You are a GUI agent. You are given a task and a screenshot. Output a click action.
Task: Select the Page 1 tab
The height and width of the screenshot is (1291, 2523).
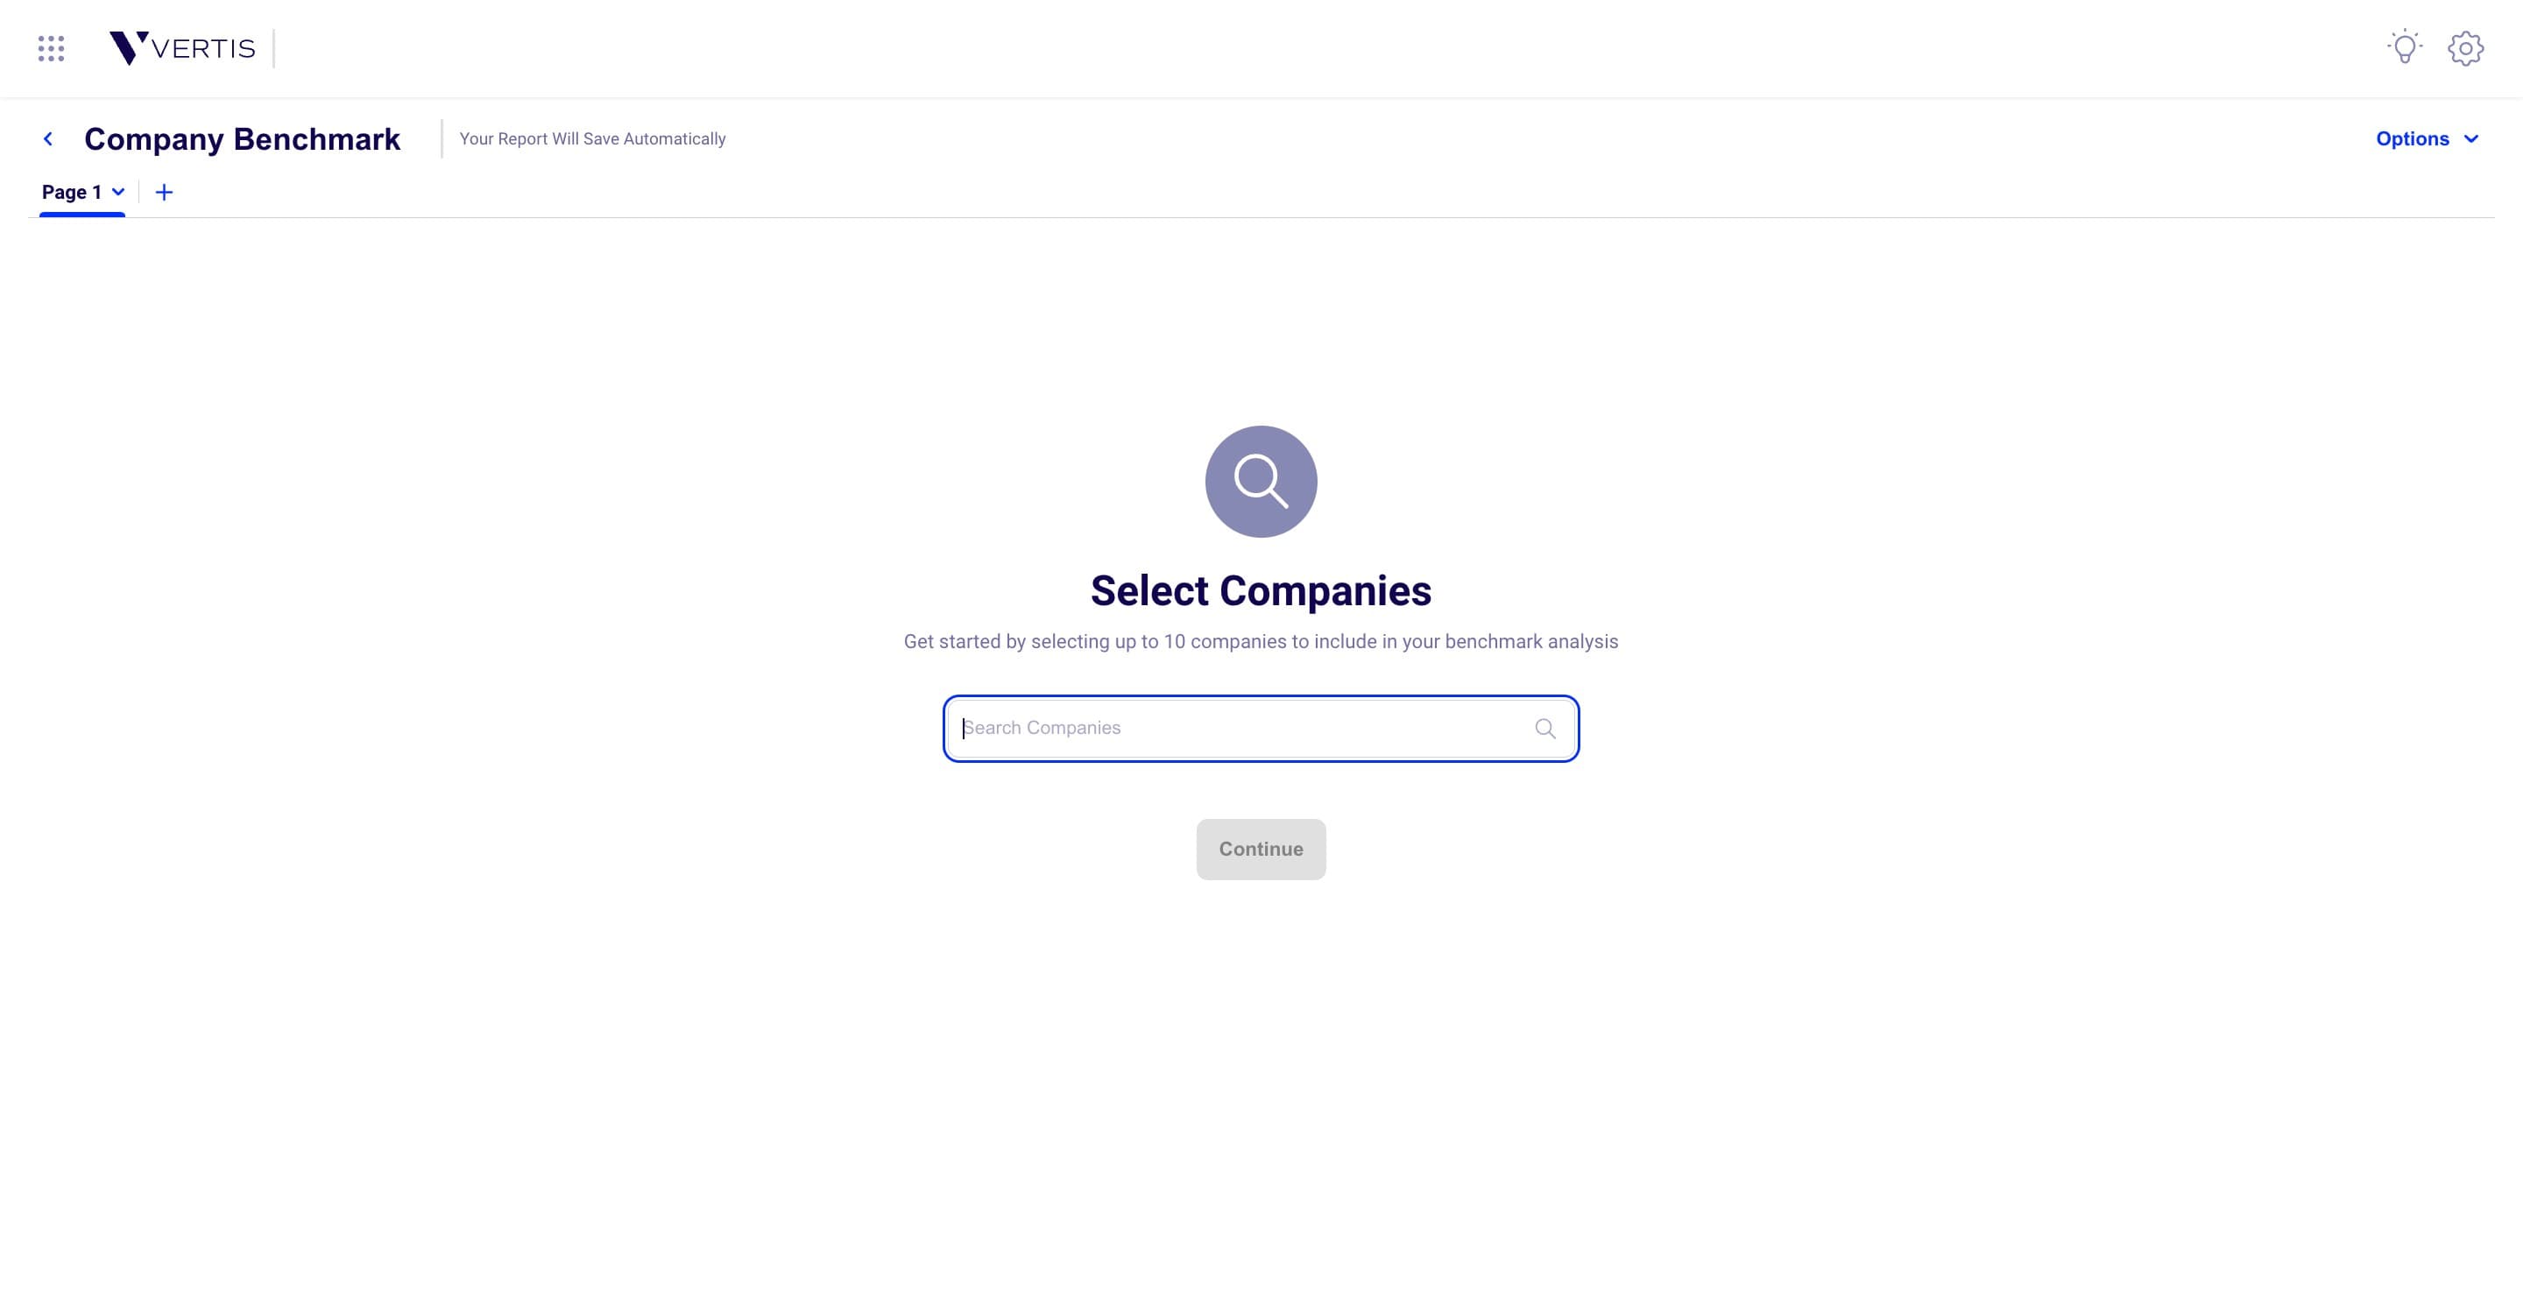(x=72, y=192)
